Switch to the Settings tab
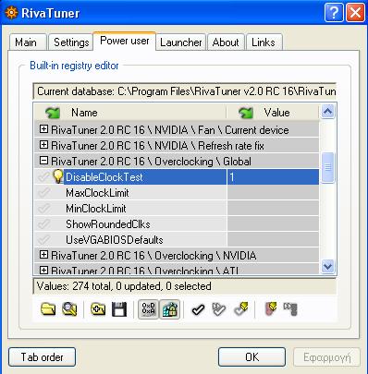368x374 pixels. (71, 42)
